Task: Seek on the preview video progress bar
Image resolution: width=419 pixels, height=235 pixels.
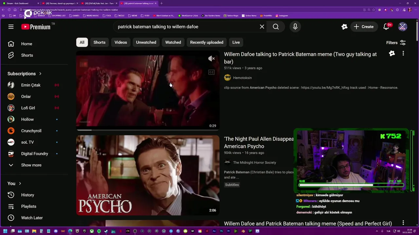Action: (x=148, y=130)
